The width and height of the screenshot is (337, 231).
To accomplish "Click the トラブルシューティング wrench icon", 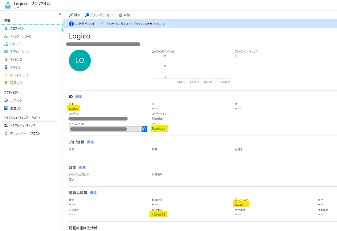I will pos(6,126).
